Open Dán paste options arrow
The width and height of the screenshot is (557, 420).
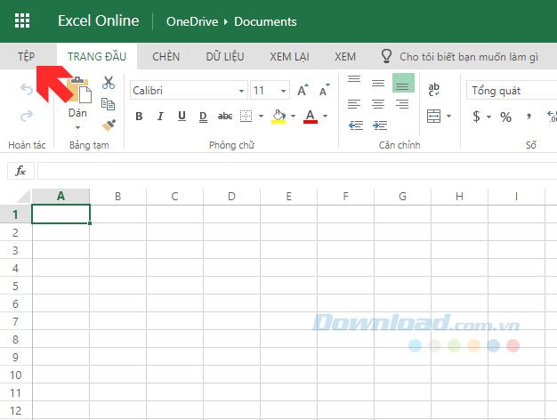tap(77, 127)
